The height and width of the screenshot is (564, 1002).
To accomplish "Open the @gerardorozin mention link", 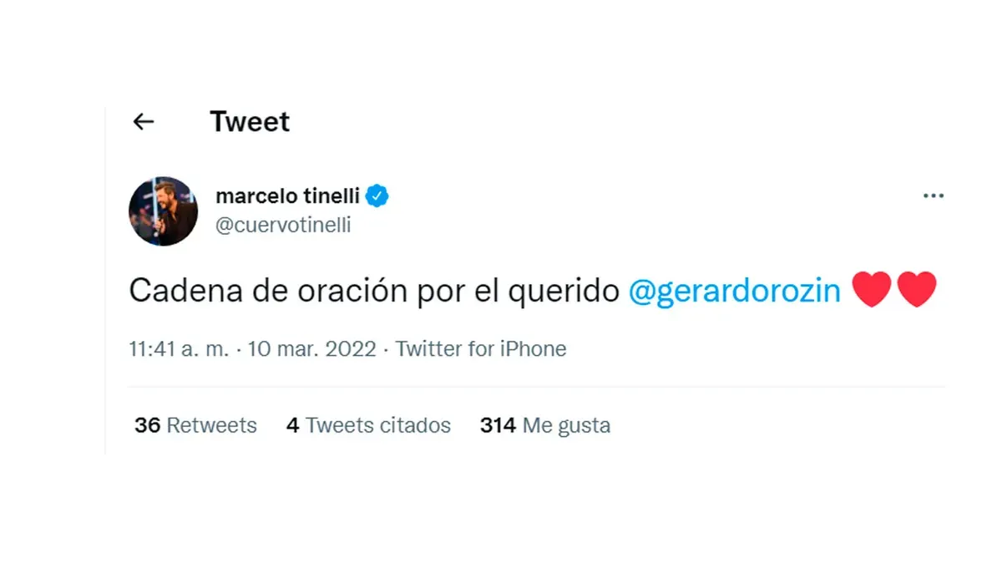I will [734, 291].
